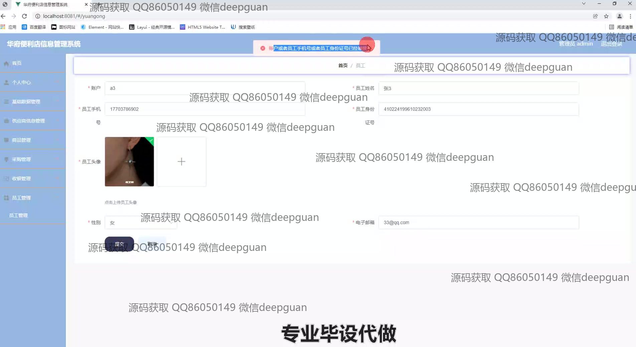The width and height of the screenshot is (636, 347).
Task: Open Chrome's three-dot menu
Action: point(630,16)
